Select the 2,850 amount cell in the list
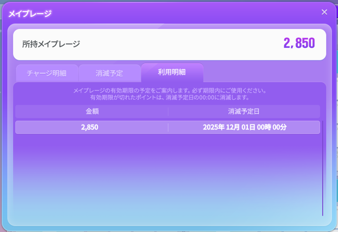 [x=90, y=127]
